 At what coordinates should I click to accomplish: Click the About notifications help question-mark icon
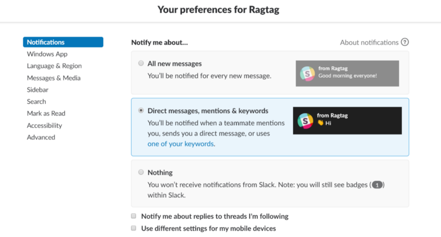[x=405, y=42]
